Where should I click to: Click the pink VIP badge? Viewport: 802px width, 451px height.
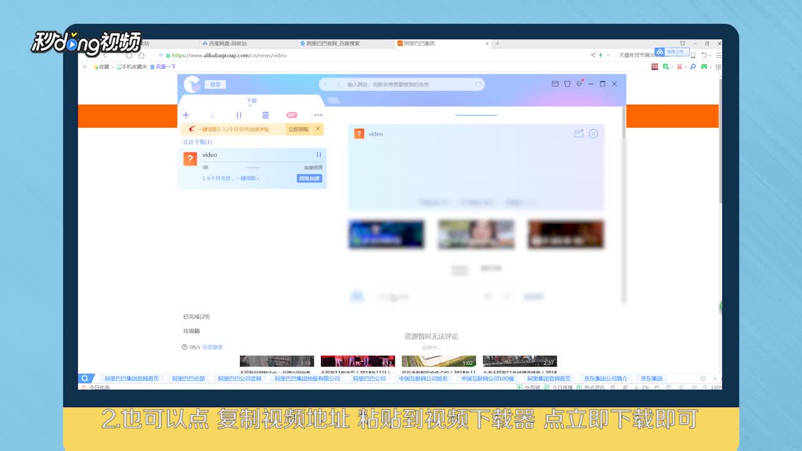coord(291,115)
